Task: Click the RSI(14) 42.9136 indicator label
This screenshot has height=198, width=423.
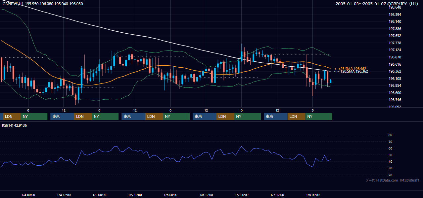Action: 15,125
